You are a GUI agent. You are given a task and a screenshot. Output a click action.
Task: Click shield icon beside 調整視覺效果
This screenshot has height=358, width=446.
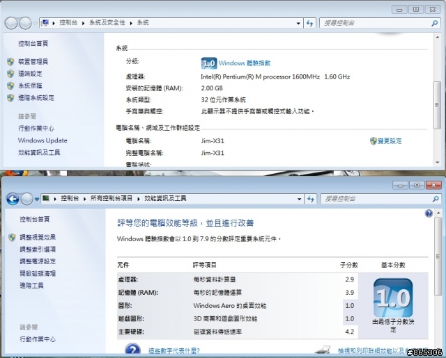point(12,238)
